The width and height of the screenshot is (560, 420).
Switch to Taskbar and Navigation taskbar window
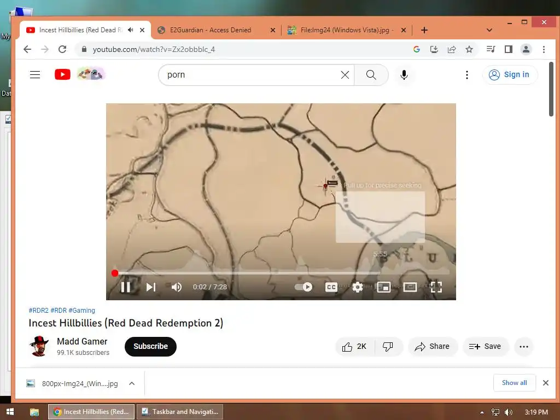point(180,412)
